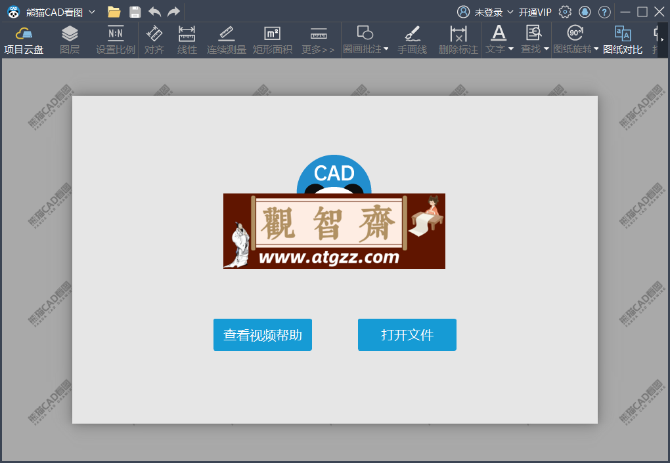This screenshot has height=463, width=670.
Task: Select the 对齐 aligned measure tool
Action: (x=154, y=41)
